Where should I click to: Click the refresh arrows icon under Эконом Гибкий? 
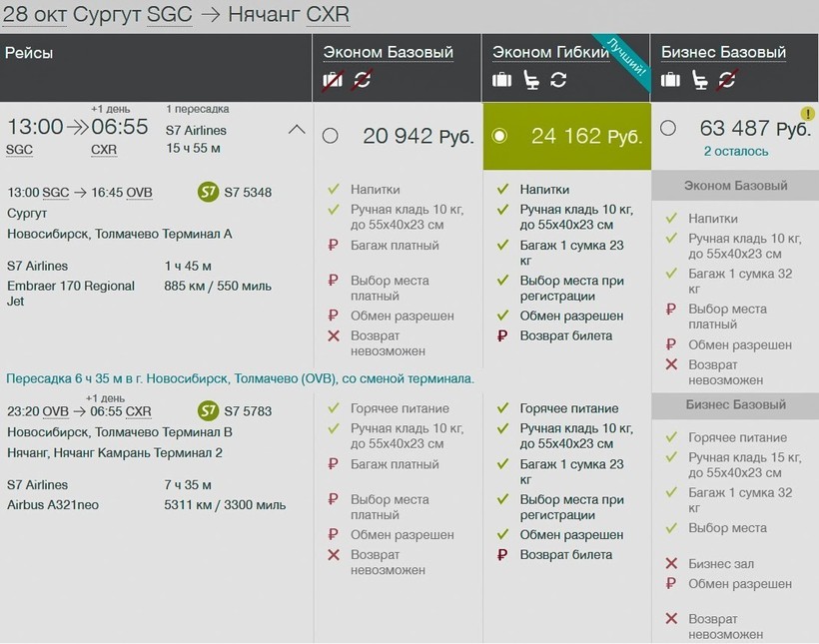[x=558, y=80]
